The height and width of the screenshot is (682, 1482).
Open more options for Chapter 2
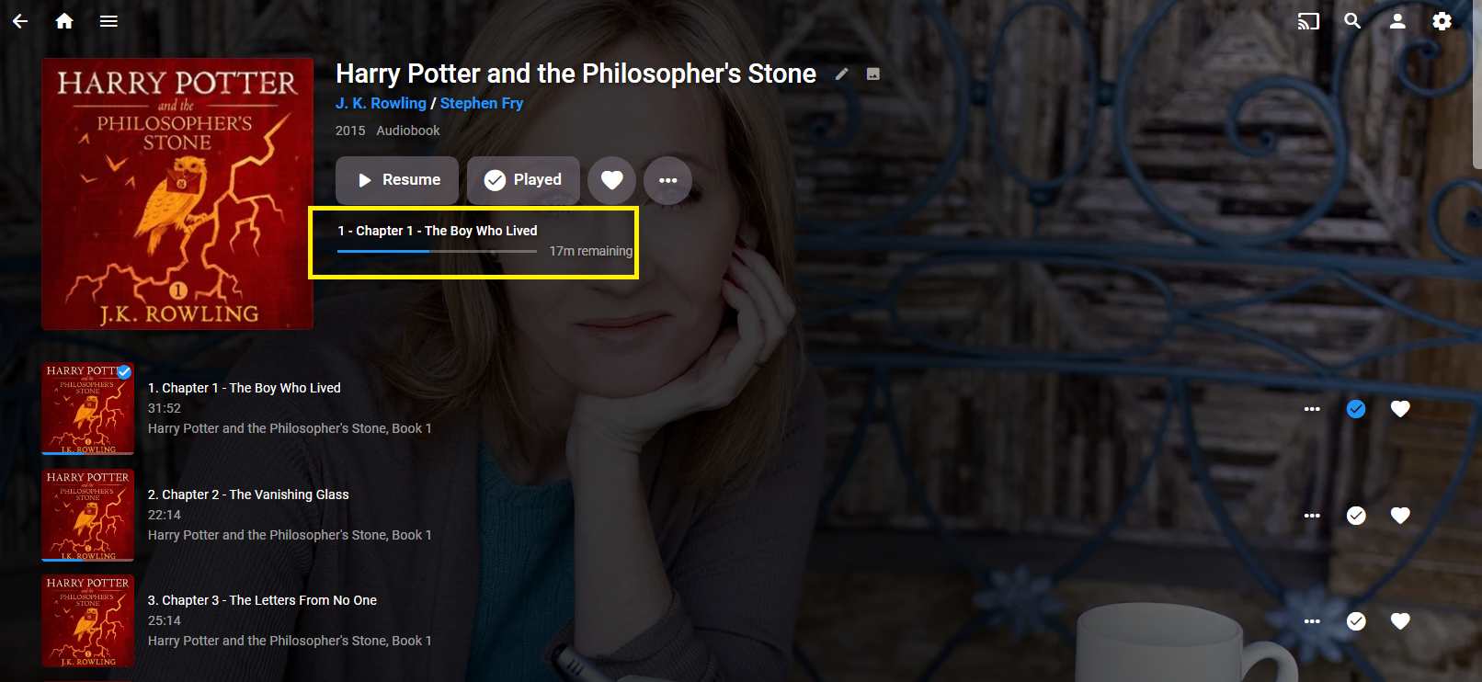click(x=1312, y=516)
